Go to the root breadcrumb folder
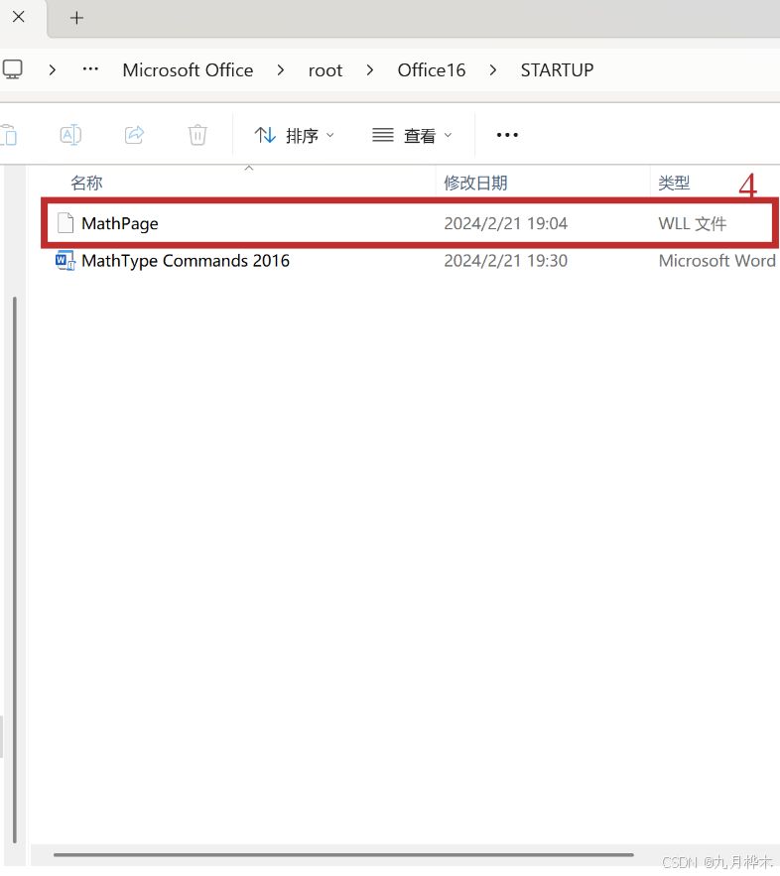Viewport: 780px width, 876px height. (x=325, y=70)
